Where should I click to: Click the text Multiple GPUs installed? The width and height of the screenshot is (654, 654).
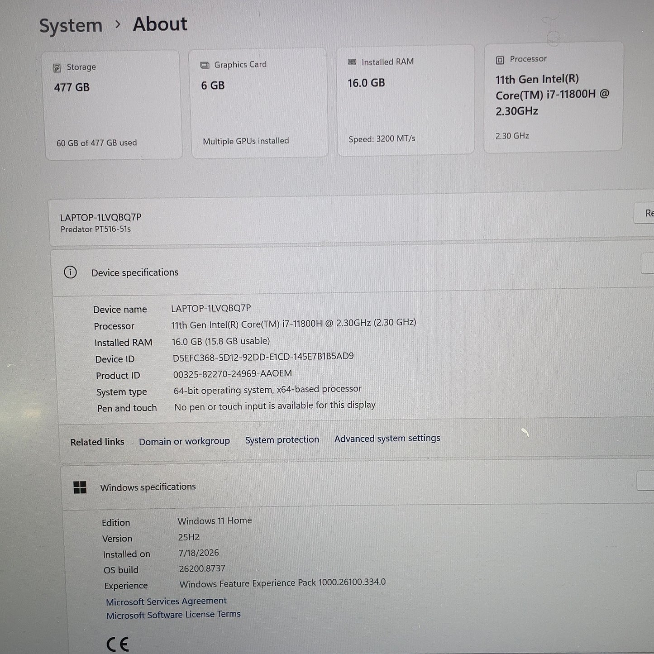[246, 141]
